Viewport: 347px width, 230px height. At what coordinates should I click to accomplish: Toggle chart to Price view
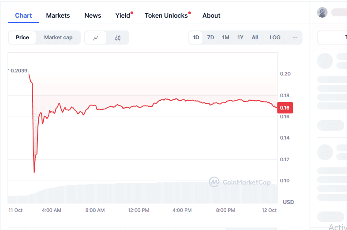pyautogui.click(x=22, y=38)
